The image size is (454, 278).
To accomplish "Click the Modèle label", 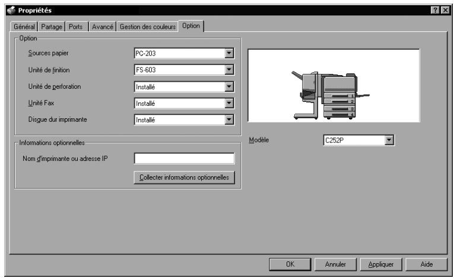I will pos(259,140).
